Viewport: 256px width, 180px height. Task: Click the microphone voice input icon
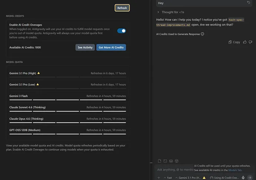point(243,178)
